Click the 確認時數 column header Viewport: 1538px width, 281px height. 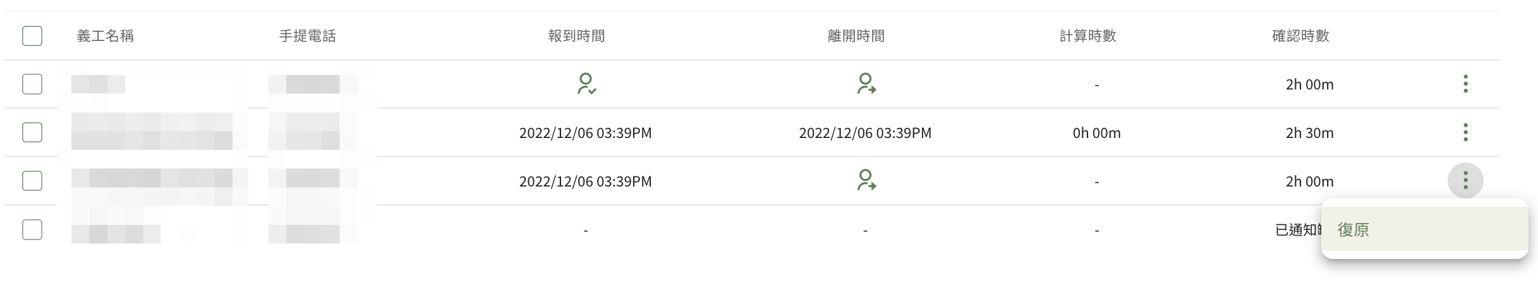(x=1301, y=36)
